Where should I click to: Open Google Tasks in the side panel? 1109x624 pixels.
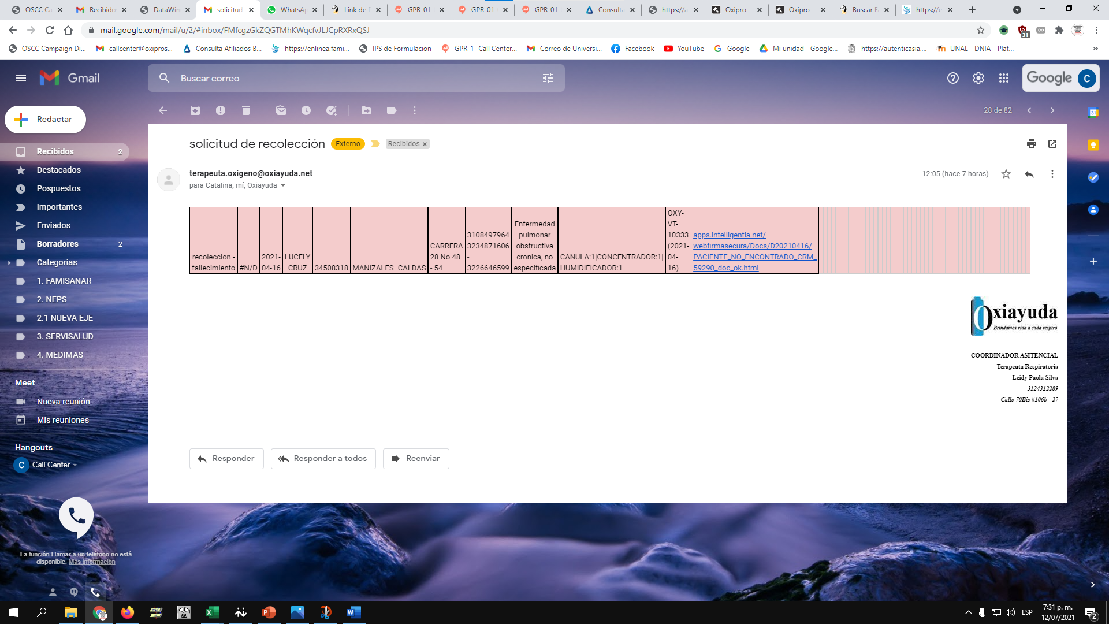[1093, 177]
